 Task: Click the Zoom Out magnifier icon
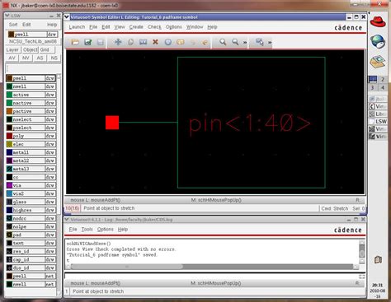pos(235,42)
